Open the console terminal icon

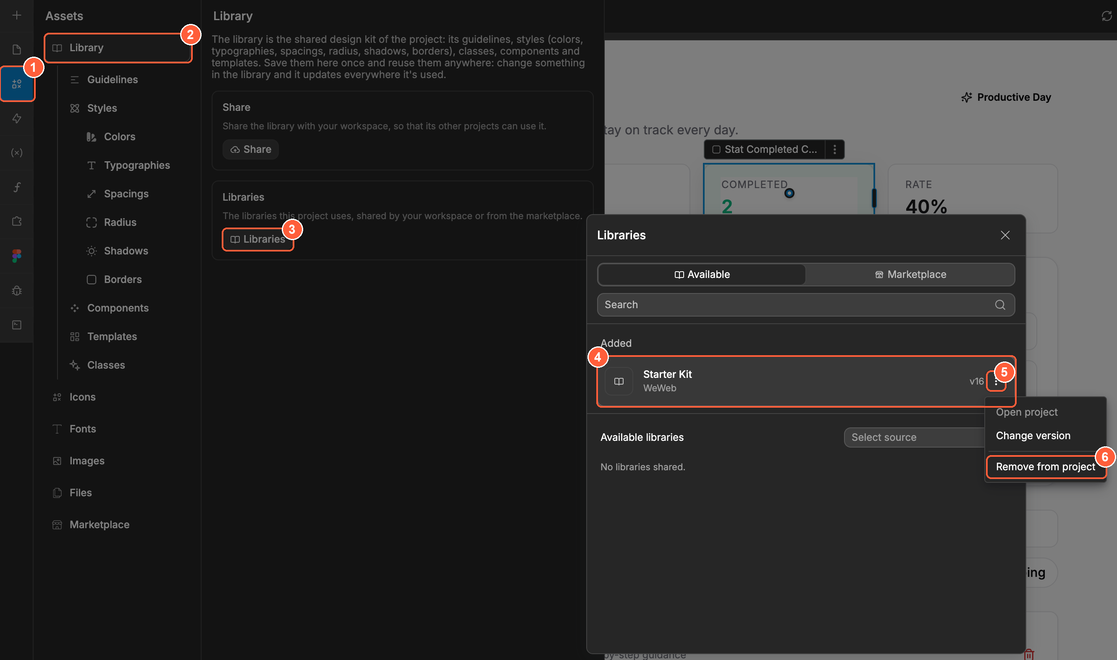[16, 325]
